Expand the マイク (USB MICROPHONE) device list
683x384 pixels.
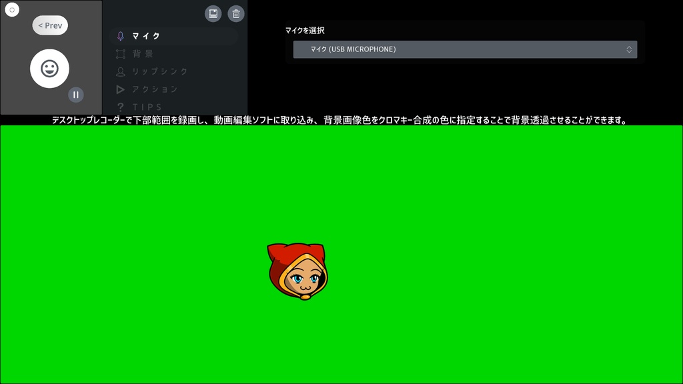tap(464, 49)
